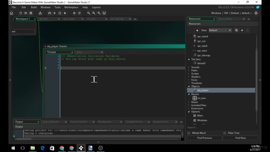Expand the Sounds folder
The image size is (270, 152).
click(x=189, y=67)
